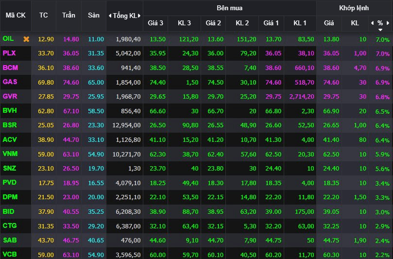Click the KL 2 column header

point(242,23)
